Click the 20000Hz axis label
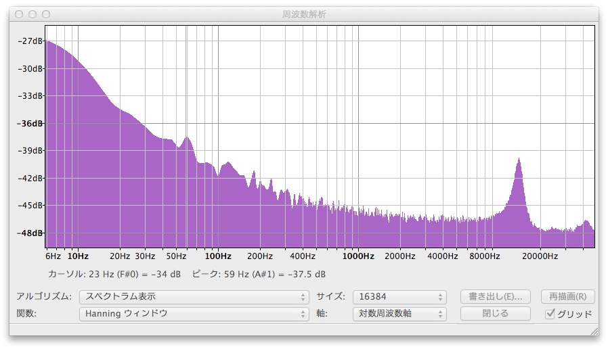The image size is (608, 349). tap(540, 256)
